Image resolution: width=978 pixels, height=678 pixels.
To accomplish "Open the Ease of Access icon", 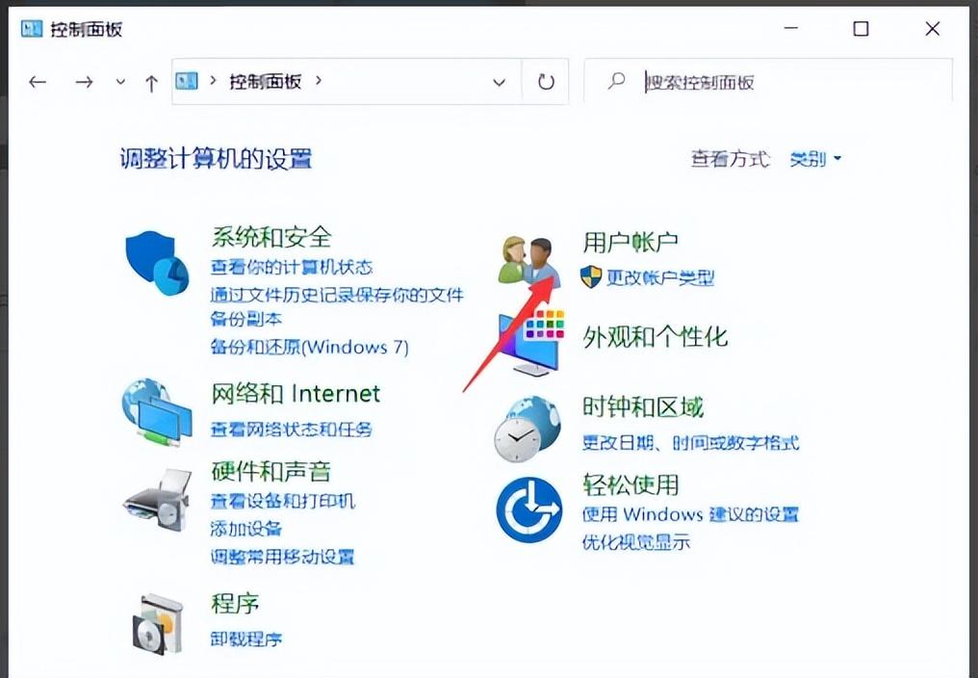I will (528, 509).
